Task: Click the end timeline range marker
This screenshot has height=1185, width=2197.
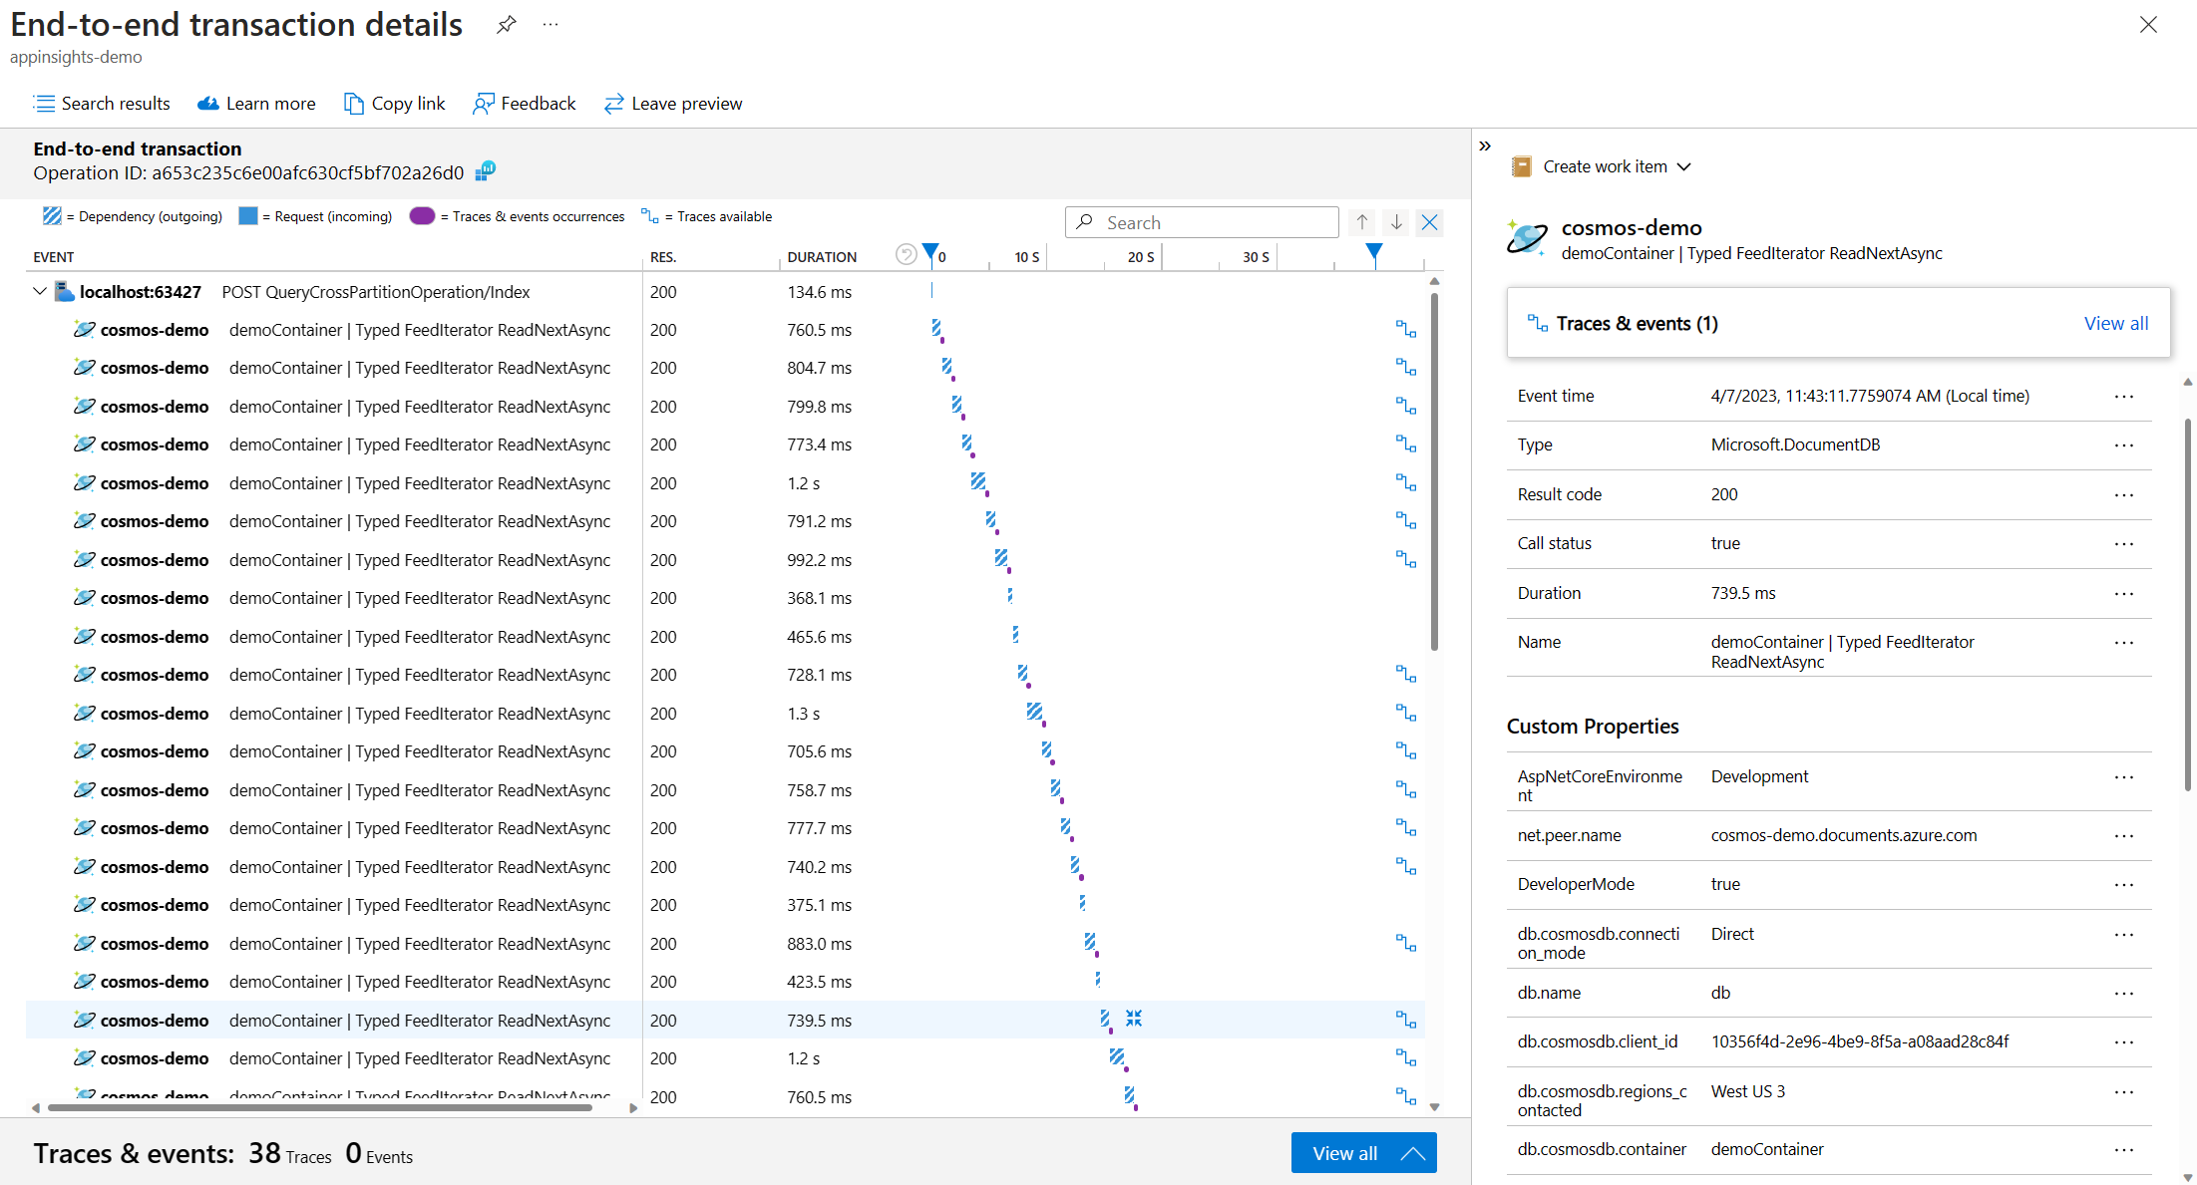Action: click(1374, 251)
